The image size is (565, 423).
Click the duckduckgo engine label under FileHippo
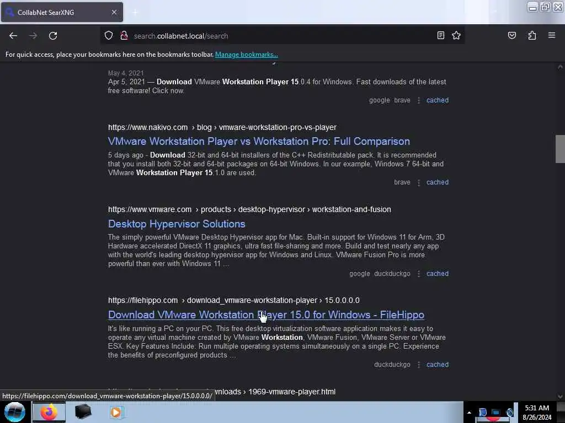pyautogui.click(x=392, y=365)
